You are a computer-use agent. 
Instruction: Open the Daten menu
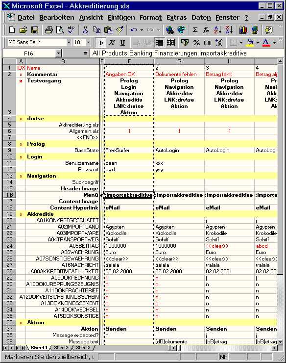coord(201,18)
